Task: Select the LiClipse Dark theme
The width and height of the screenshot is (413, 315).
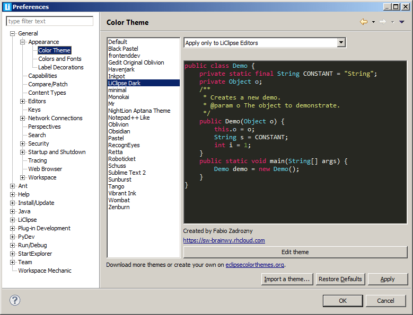Action: (x=144, y=83)
